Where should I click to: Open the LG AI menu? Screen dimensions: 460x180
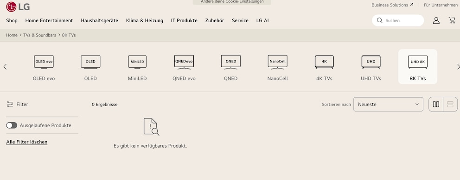tap(262, 20)
